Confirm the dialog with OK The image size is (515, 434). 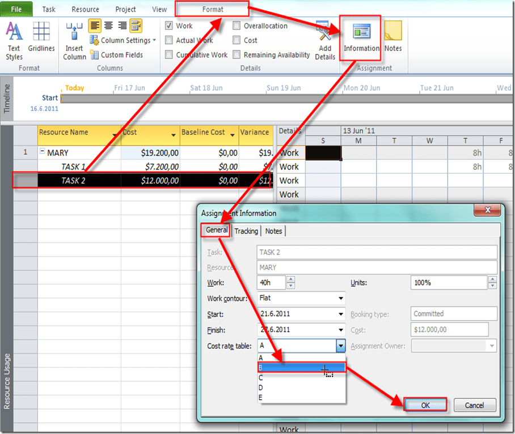point(425,405)
